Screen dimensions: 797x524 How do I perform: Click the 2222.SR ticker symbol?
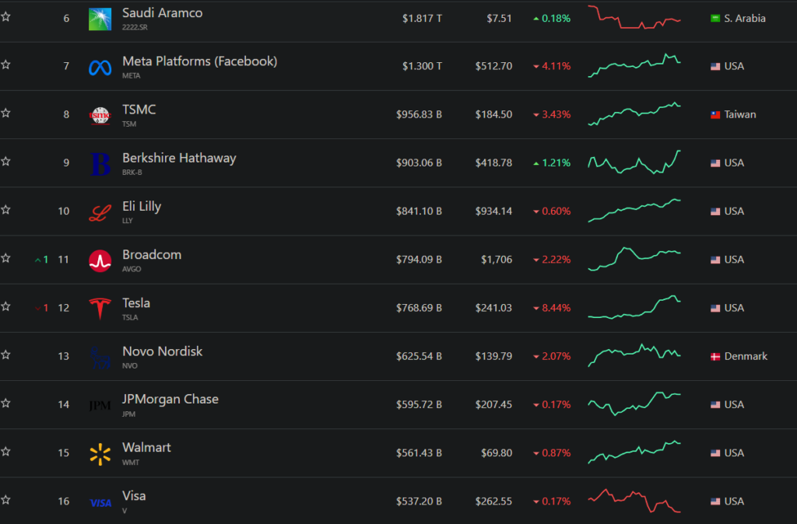(x=135, y=27)
